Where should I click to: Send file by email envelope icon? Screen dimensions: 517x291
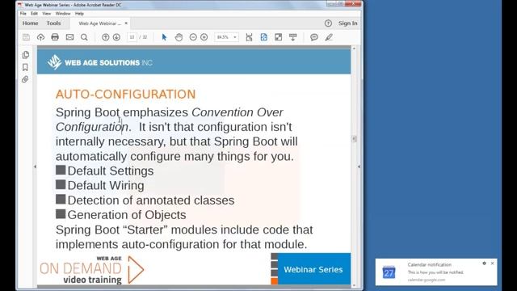[x=69, y=37]
